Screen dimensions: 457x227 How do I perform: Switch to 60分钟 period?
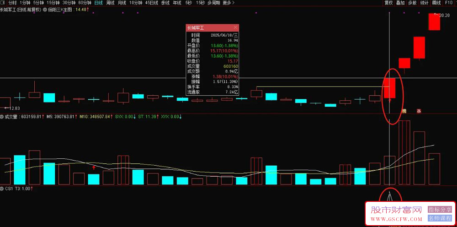click(x=85, y=3)
